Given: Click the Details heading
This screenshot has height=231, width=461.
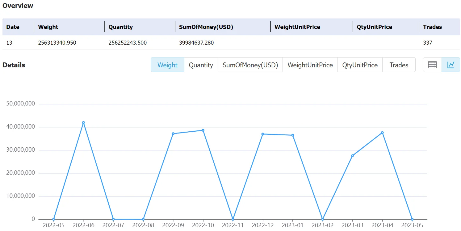Looking at the screenshot, I should 14,65.
